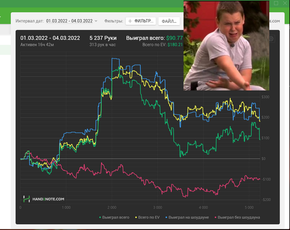This screenshot has width=290, height=230.
Task: Click the chart header date 01.03.2022 - 04.03.2022
Action: [x=50, y=38]
